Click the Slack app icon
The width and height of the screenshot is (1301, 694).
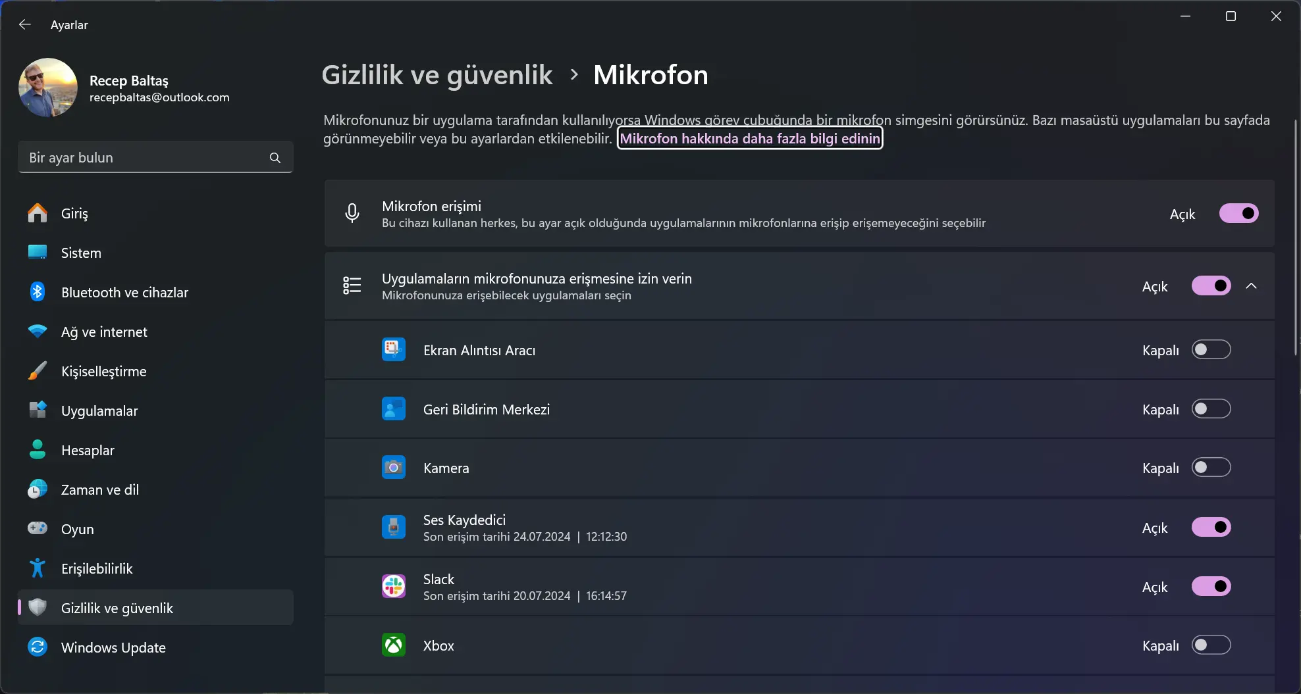pyautogui.click(x=394, y=586)
